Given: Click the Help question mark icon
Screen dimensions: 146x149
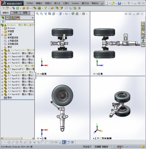Looking at the screenshot, I should (x=129, y=3).
